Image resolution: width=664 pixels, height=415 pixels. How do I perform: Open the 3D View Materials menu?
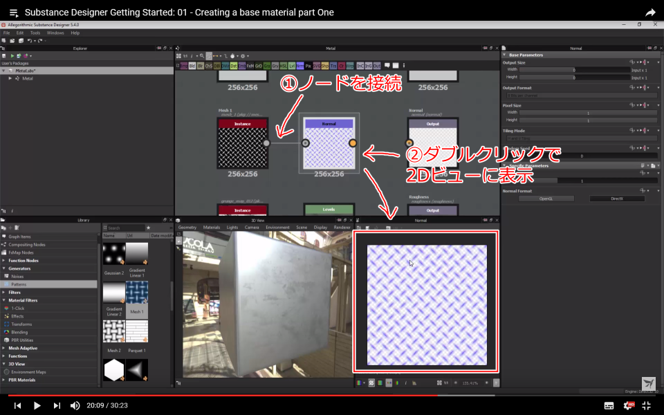coord(212,228)
